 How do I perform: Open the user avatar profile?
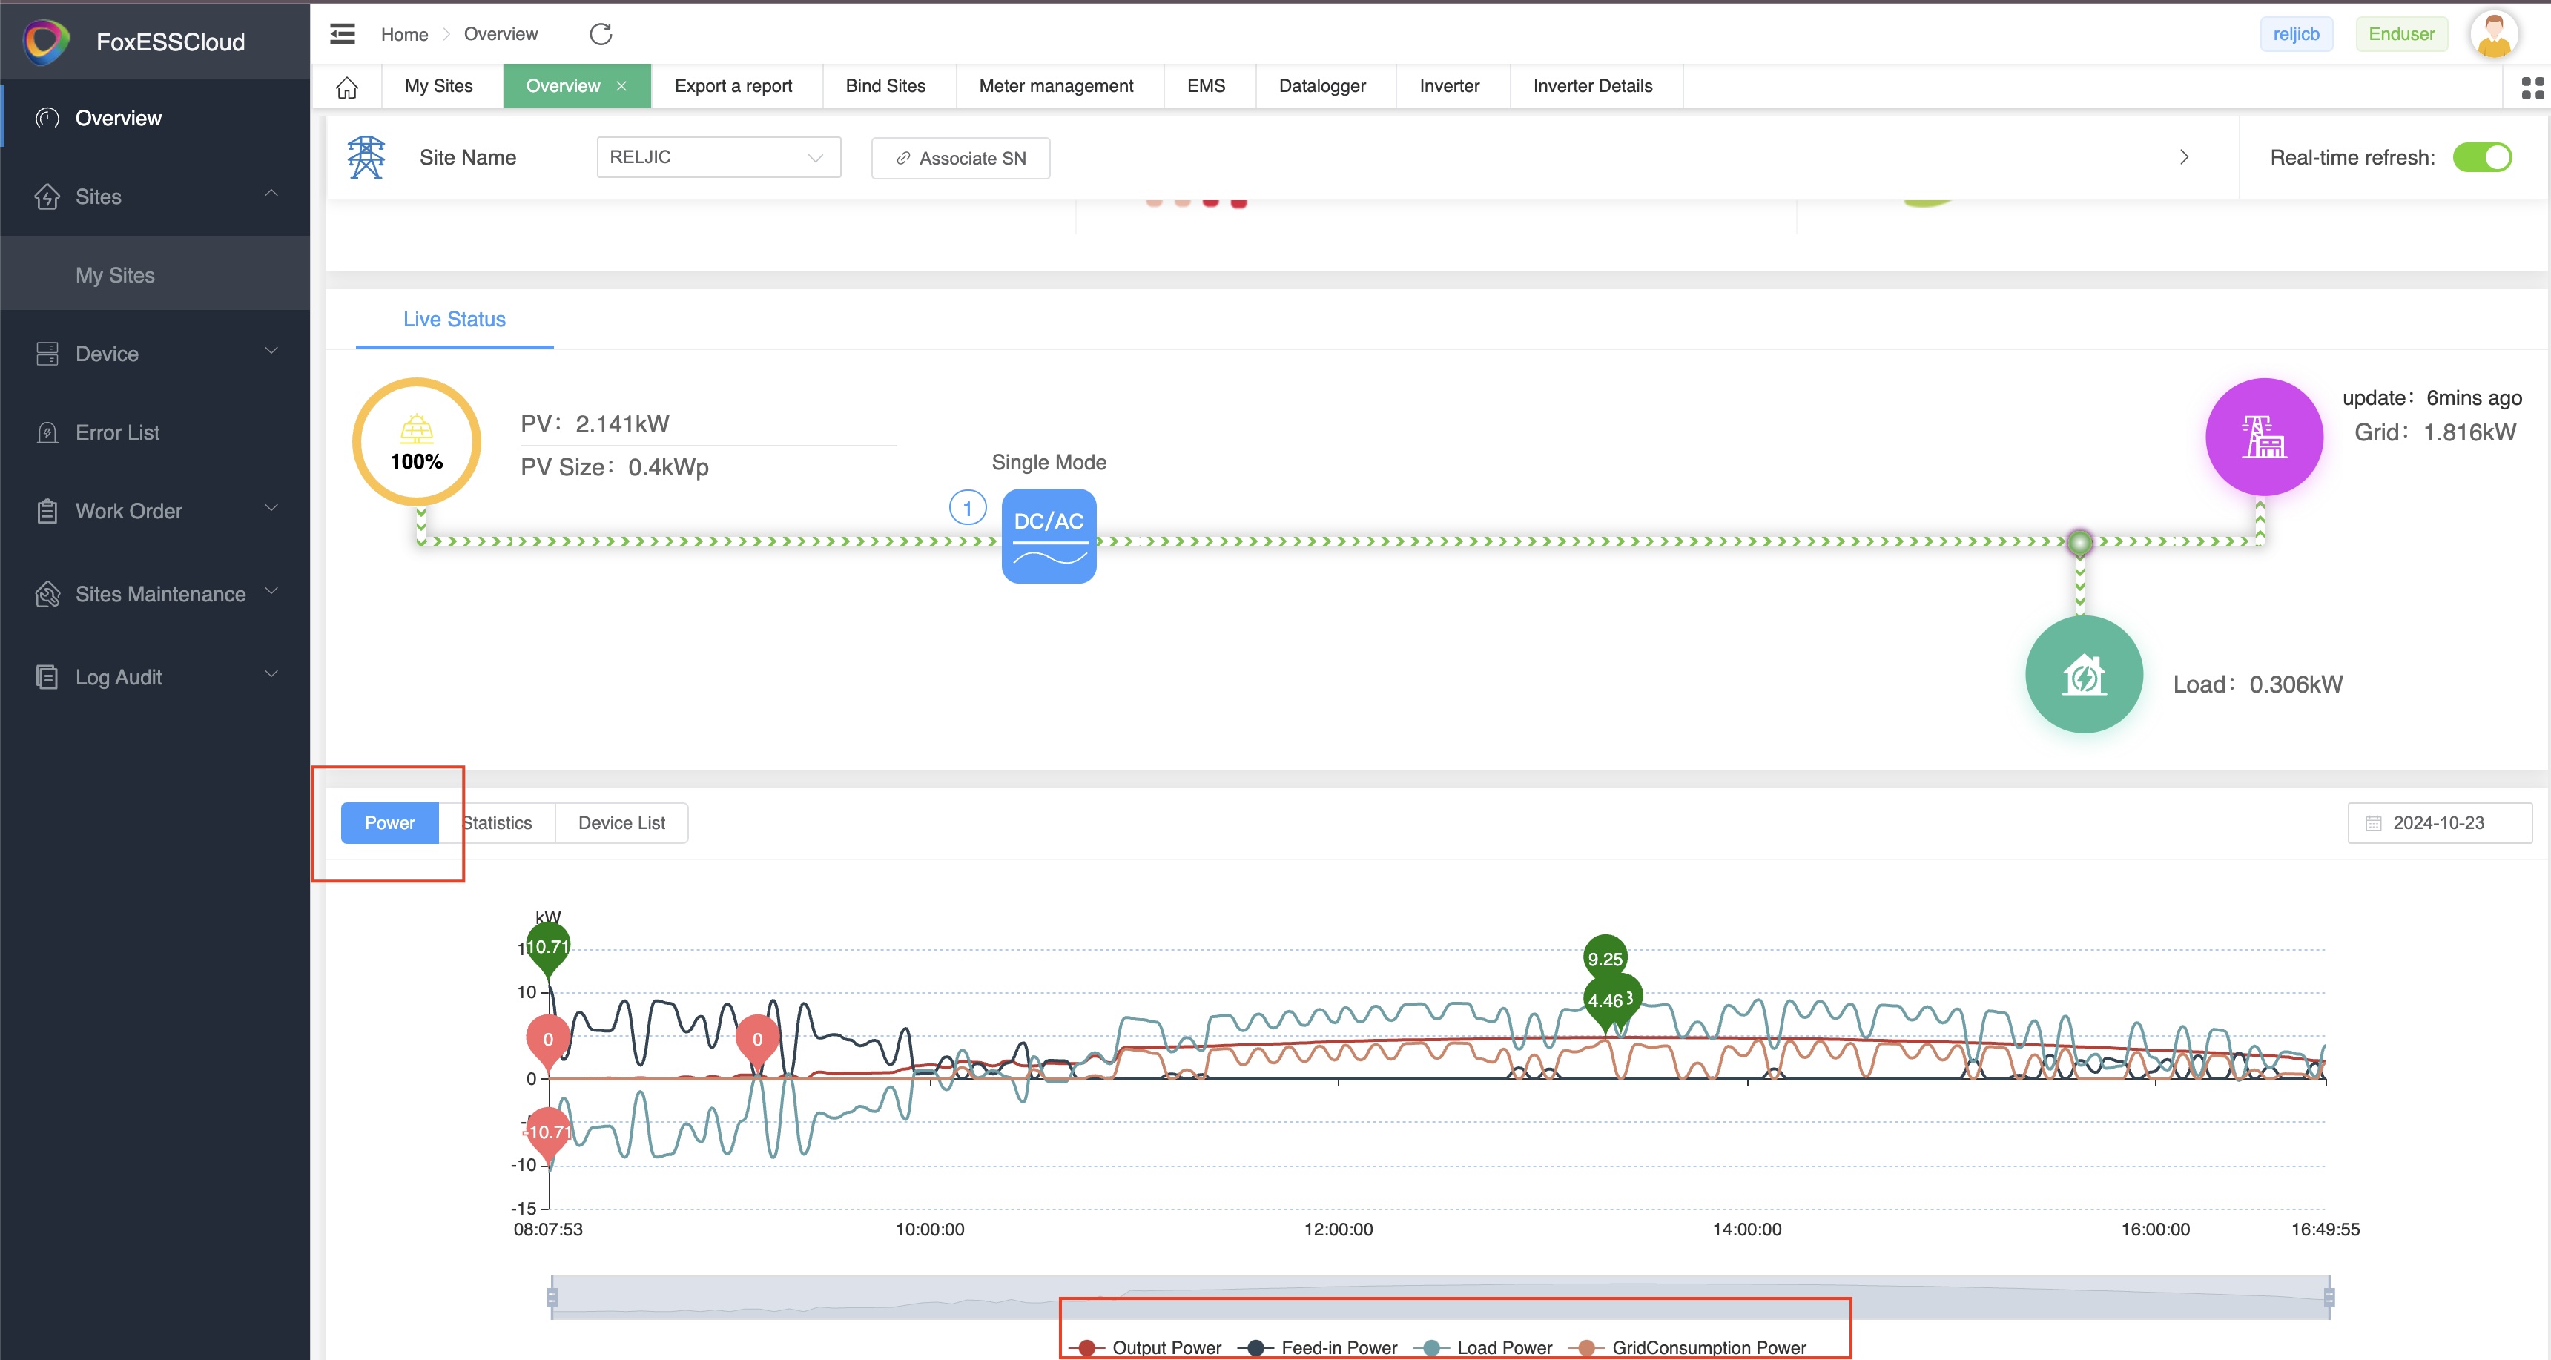[2494, 33]
